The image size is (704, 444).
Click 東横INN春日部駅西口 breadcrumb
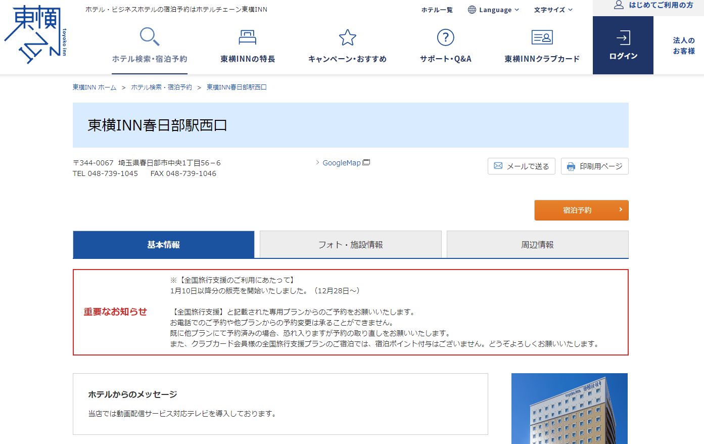tap(237, 87)
